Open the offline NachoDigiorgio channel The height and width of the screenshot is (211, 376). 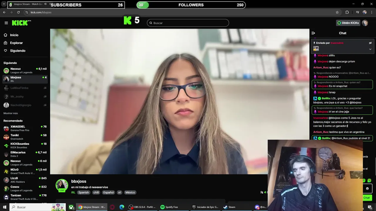pyautogui.click(x=25, y=105)
